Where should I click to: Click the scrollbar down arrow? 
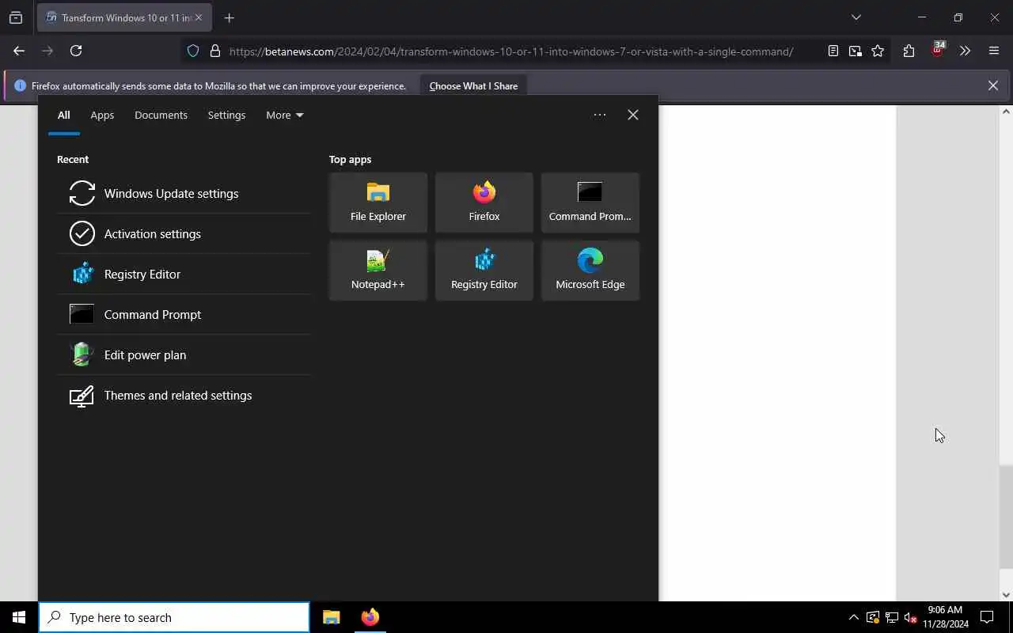point(1006,595)
